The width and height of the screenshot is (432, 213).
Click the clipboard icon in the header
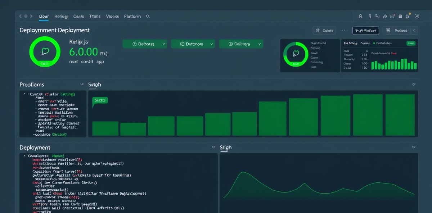coord(400,16)
